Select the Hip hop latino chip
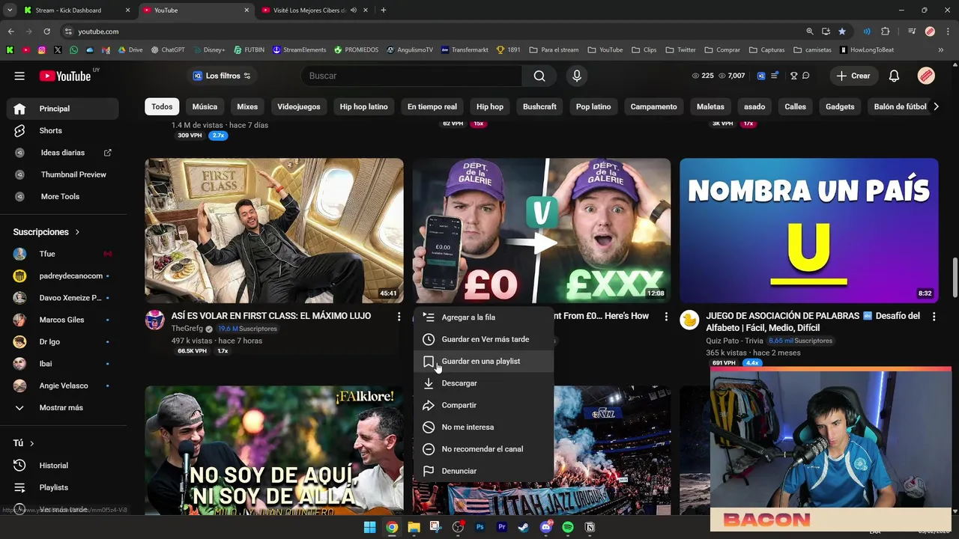Image resolution: width=959 pixels, height=539 pixels. (x=363, y=106)
